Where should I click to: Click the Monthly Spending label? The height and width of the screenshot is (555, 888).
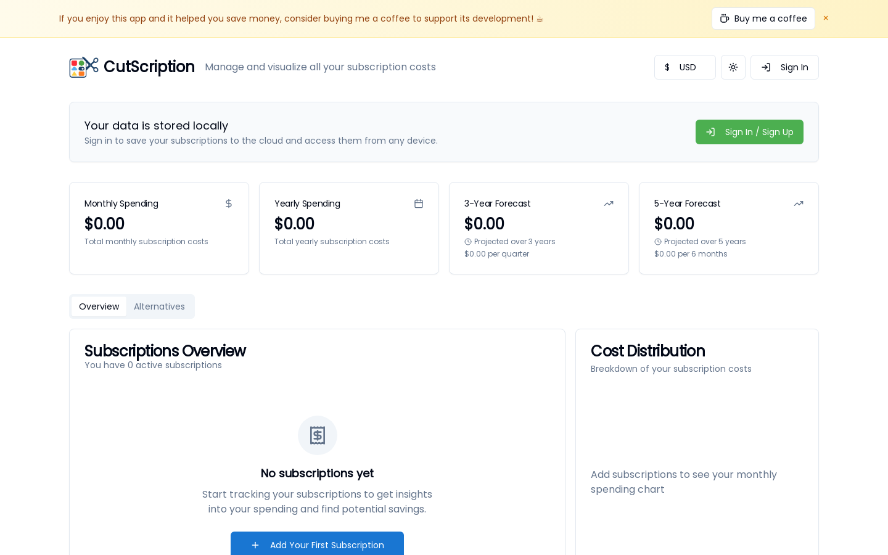pyautogui.click(x=121, y=203)
